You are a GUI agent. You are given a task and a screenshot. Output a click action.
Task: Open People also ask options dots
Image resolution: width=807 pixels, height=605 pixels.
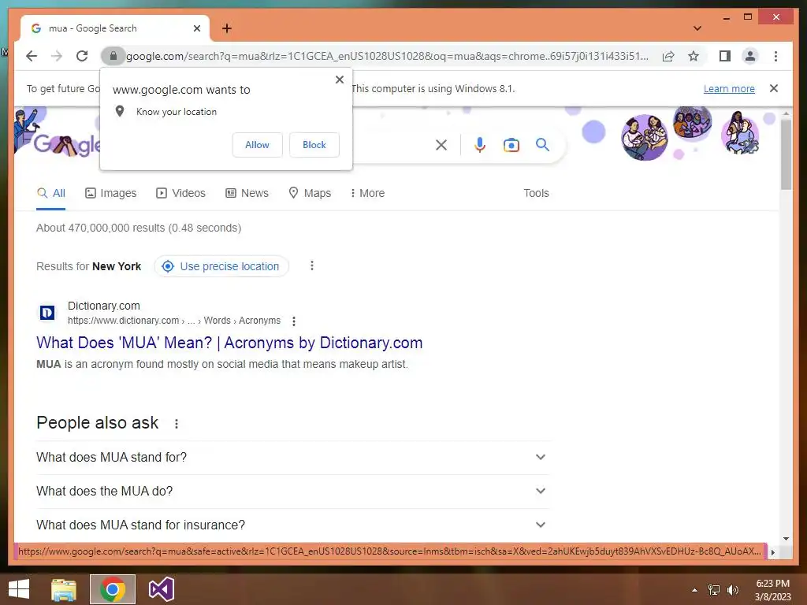pyautogui.click(x=177, y=424)
